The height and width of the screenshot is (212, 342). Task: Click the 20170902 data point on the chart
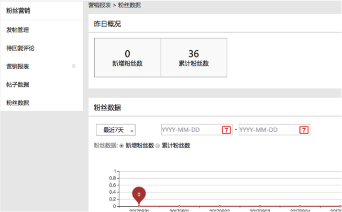tap(219, 206)
